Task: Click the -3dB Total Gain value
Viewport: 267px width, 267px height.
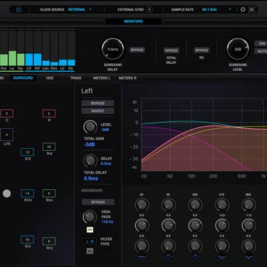Action: 89,145
